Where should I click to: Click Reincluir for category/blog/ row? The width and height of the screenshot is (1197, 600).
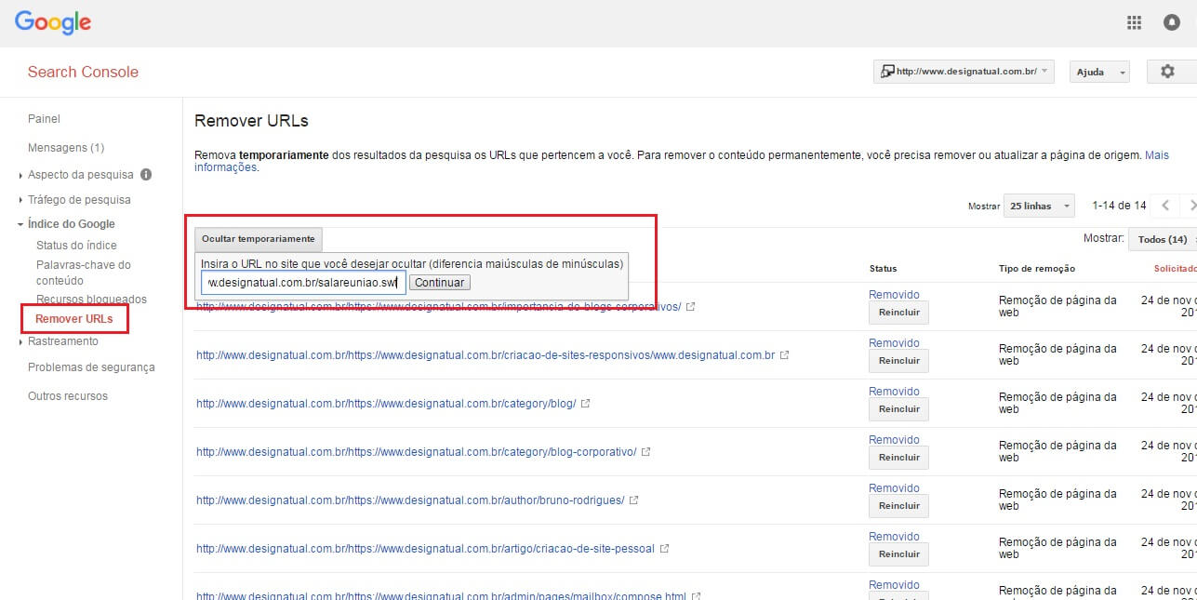(898, 409)
